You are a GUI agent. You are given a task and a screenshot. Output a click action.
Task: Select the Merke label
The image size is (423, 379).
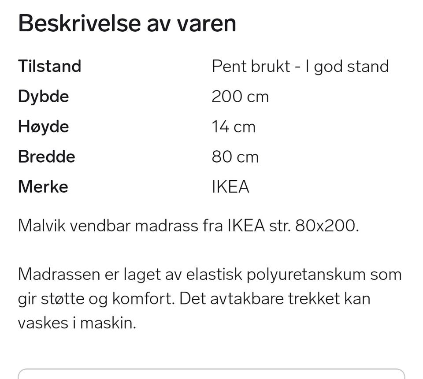[43, 187]
